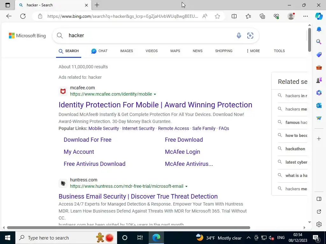
Task: Open link in new window icon
Action: [x=319, y=212]
